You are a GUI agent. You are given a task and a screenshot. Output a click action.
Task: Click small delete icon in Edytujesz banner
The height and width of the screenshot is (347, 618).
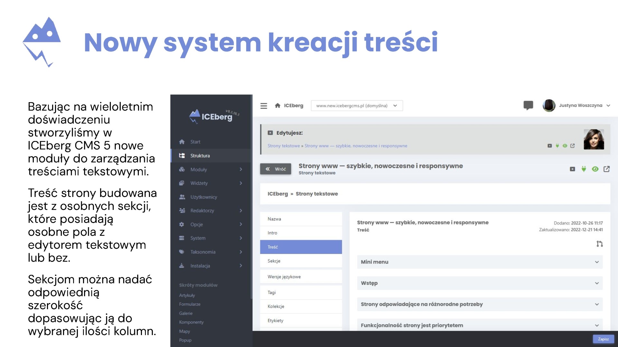(x=549, y=146)
